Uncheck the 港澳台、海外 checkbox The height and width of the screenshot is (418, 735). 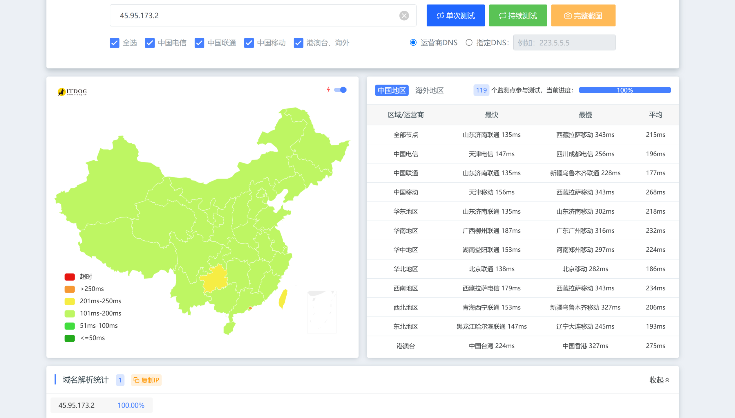coord(298,43)
